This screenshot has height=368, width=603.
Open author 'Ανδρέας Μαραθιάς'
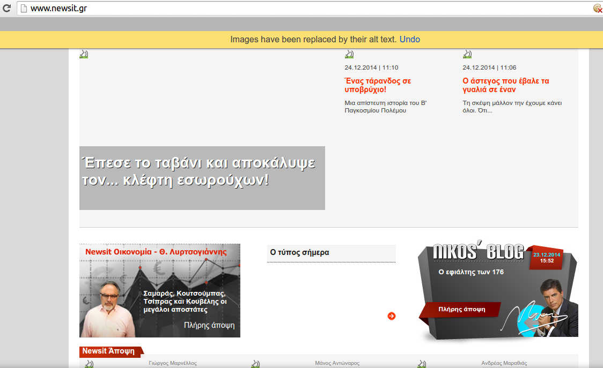(504, 363)
